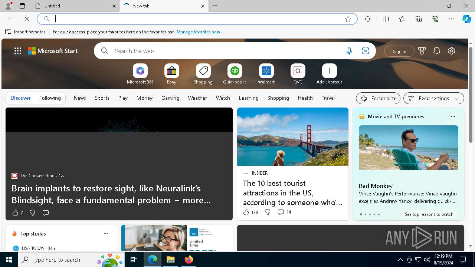Open the Microsoft Start home link

53,51
